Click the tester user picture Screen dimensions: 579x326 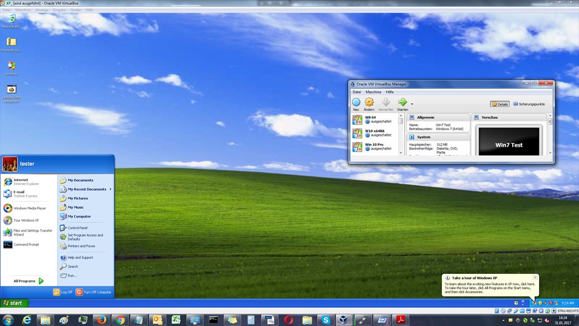(x=10, y=164)
